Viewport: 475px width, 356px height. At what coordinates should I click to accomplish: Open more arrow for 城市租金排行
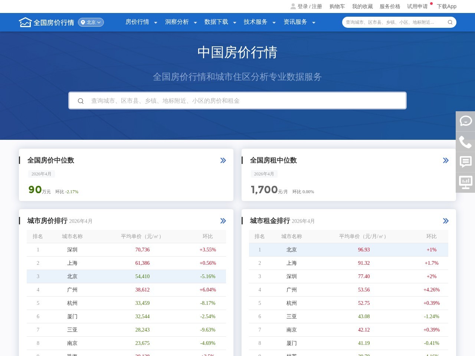(446, 221)
